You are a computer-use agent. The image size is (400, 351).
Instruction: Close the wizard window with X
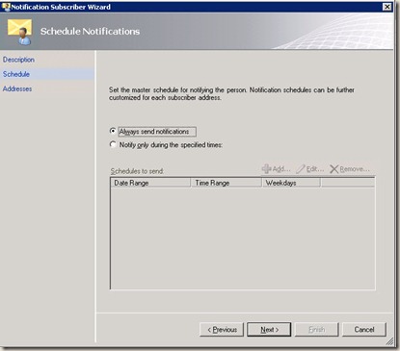pos(387,7)
